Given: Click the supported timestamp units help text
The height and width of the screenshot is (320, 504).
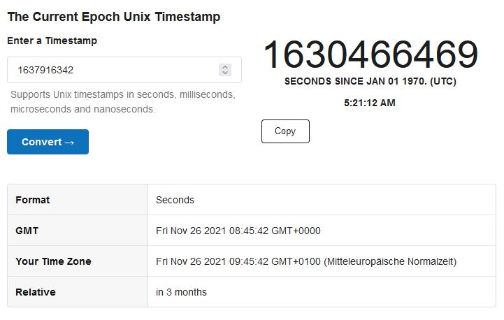Looking at the screenshot, I should 122,101.
